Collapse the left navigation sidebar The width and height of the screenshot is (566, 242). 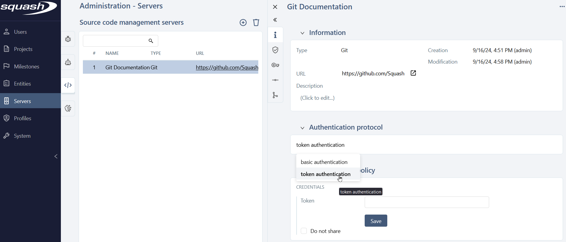coord(56,156)
